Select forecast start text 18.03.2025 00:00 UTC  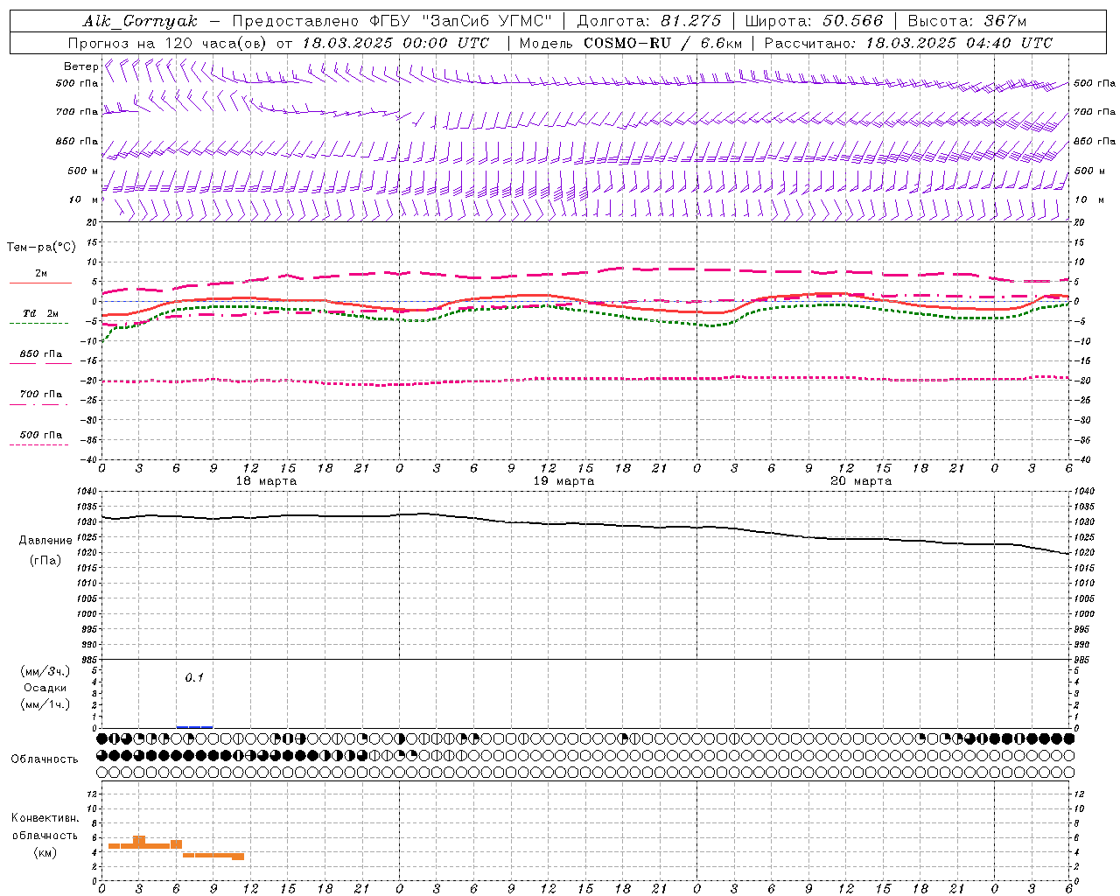[x=395, y=43]
